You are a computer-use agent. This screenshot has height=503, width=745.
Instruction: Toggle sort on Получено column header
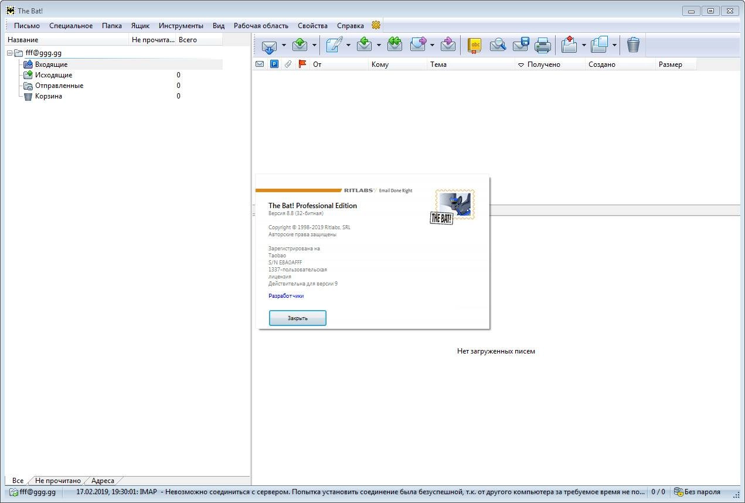point(550,64)
